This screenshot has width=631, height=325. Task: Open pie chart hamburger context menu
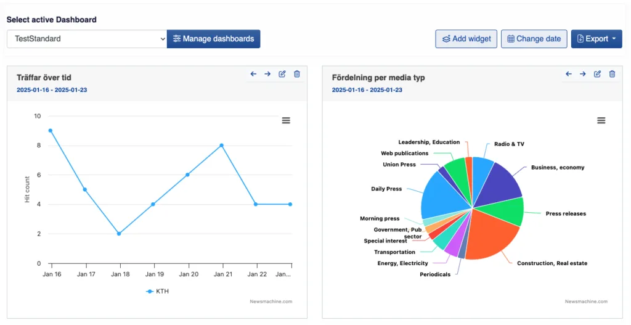(x=601, y=120)
